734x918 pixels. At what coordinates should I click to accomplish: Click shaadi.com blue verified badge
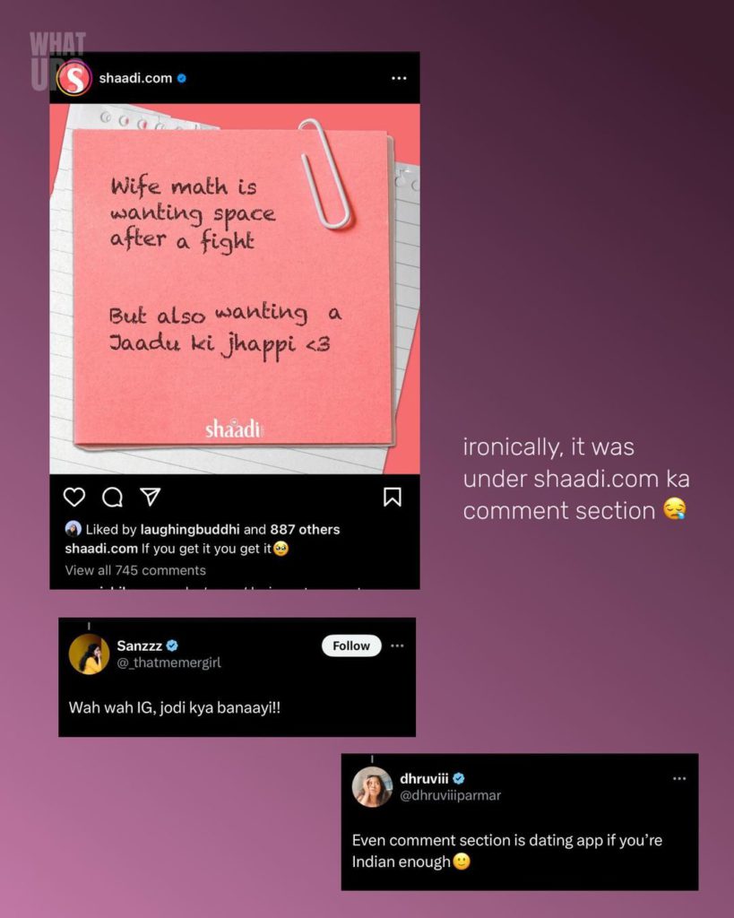coord(181,78)
